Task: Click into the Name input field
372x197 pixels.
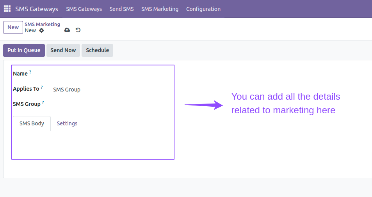Action: click(112, 74)
